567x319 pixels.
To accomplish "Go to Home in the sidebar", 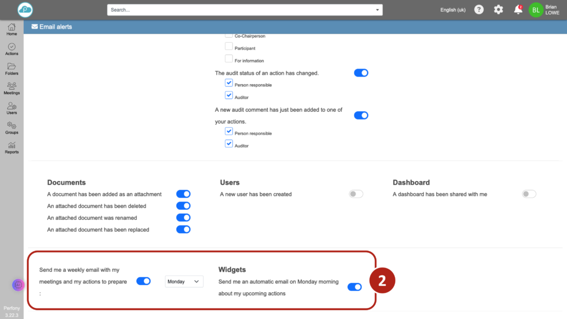I will (12, 30).
